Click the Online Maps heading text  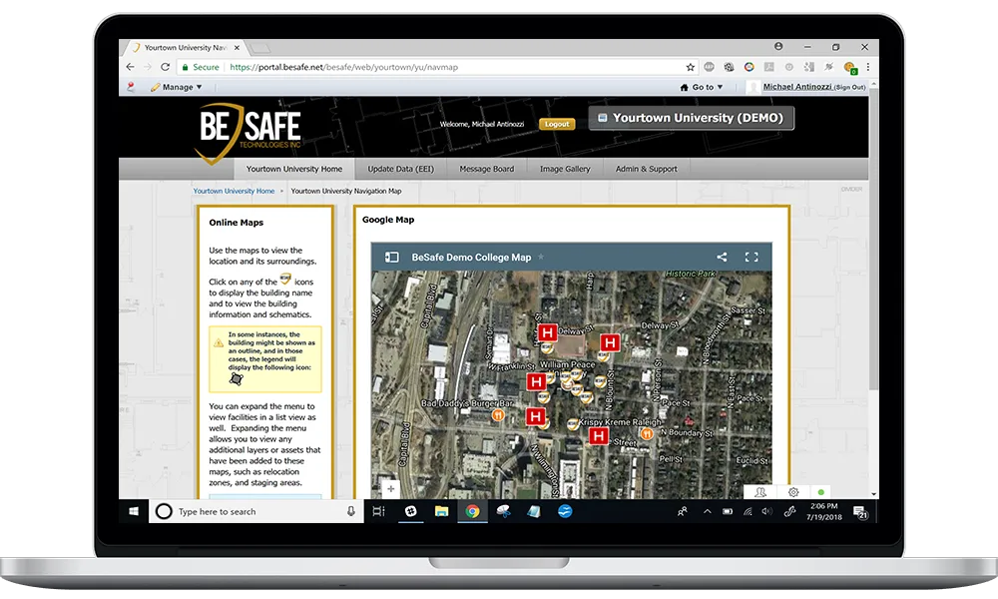tap(237, 223)
